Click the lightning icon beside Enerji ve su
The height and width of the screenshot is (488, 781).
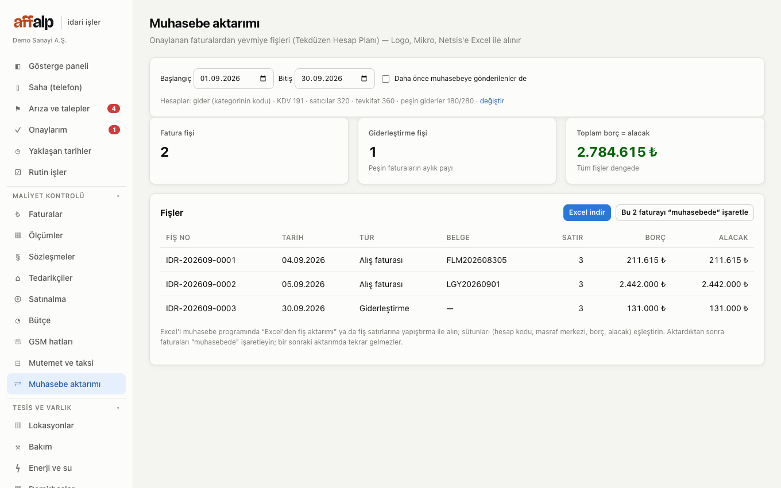click(18, 468)
